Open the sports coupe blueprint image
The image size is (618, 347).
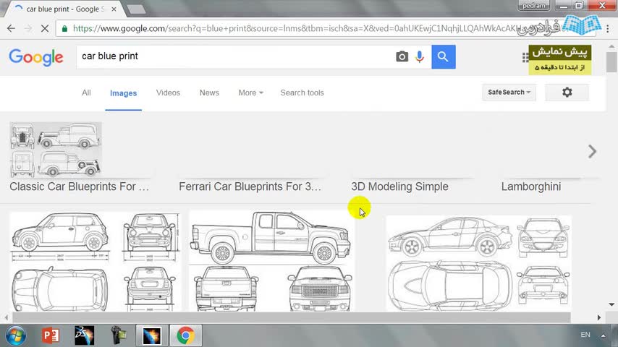coord(478,263)
